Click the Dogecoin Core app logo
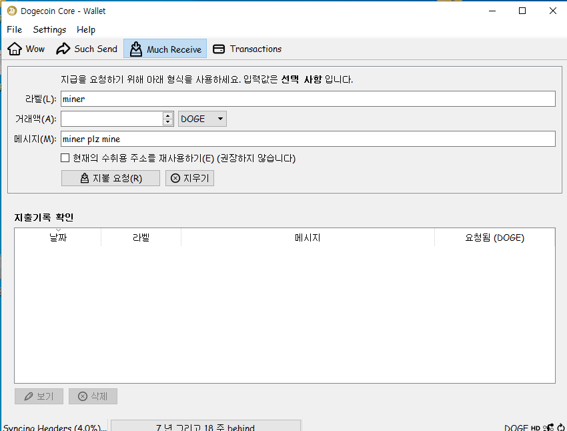Image resolution: width=567 pixels, height=431 pixels. click(x=12, y=11)
